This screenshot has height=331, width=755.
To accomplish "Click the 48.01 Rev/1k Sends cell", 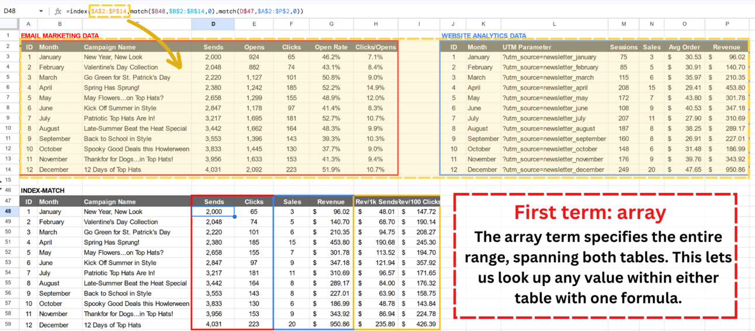I will click(x=376, y=212).
